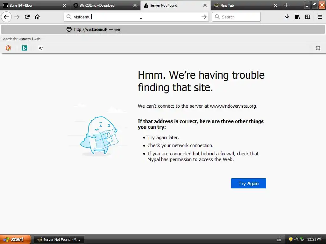Close the WinCDEmu - Download tab

tap(135, 5)
